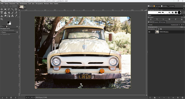Switch to the История tab
185x99 pixels.
tap(171, 6)
